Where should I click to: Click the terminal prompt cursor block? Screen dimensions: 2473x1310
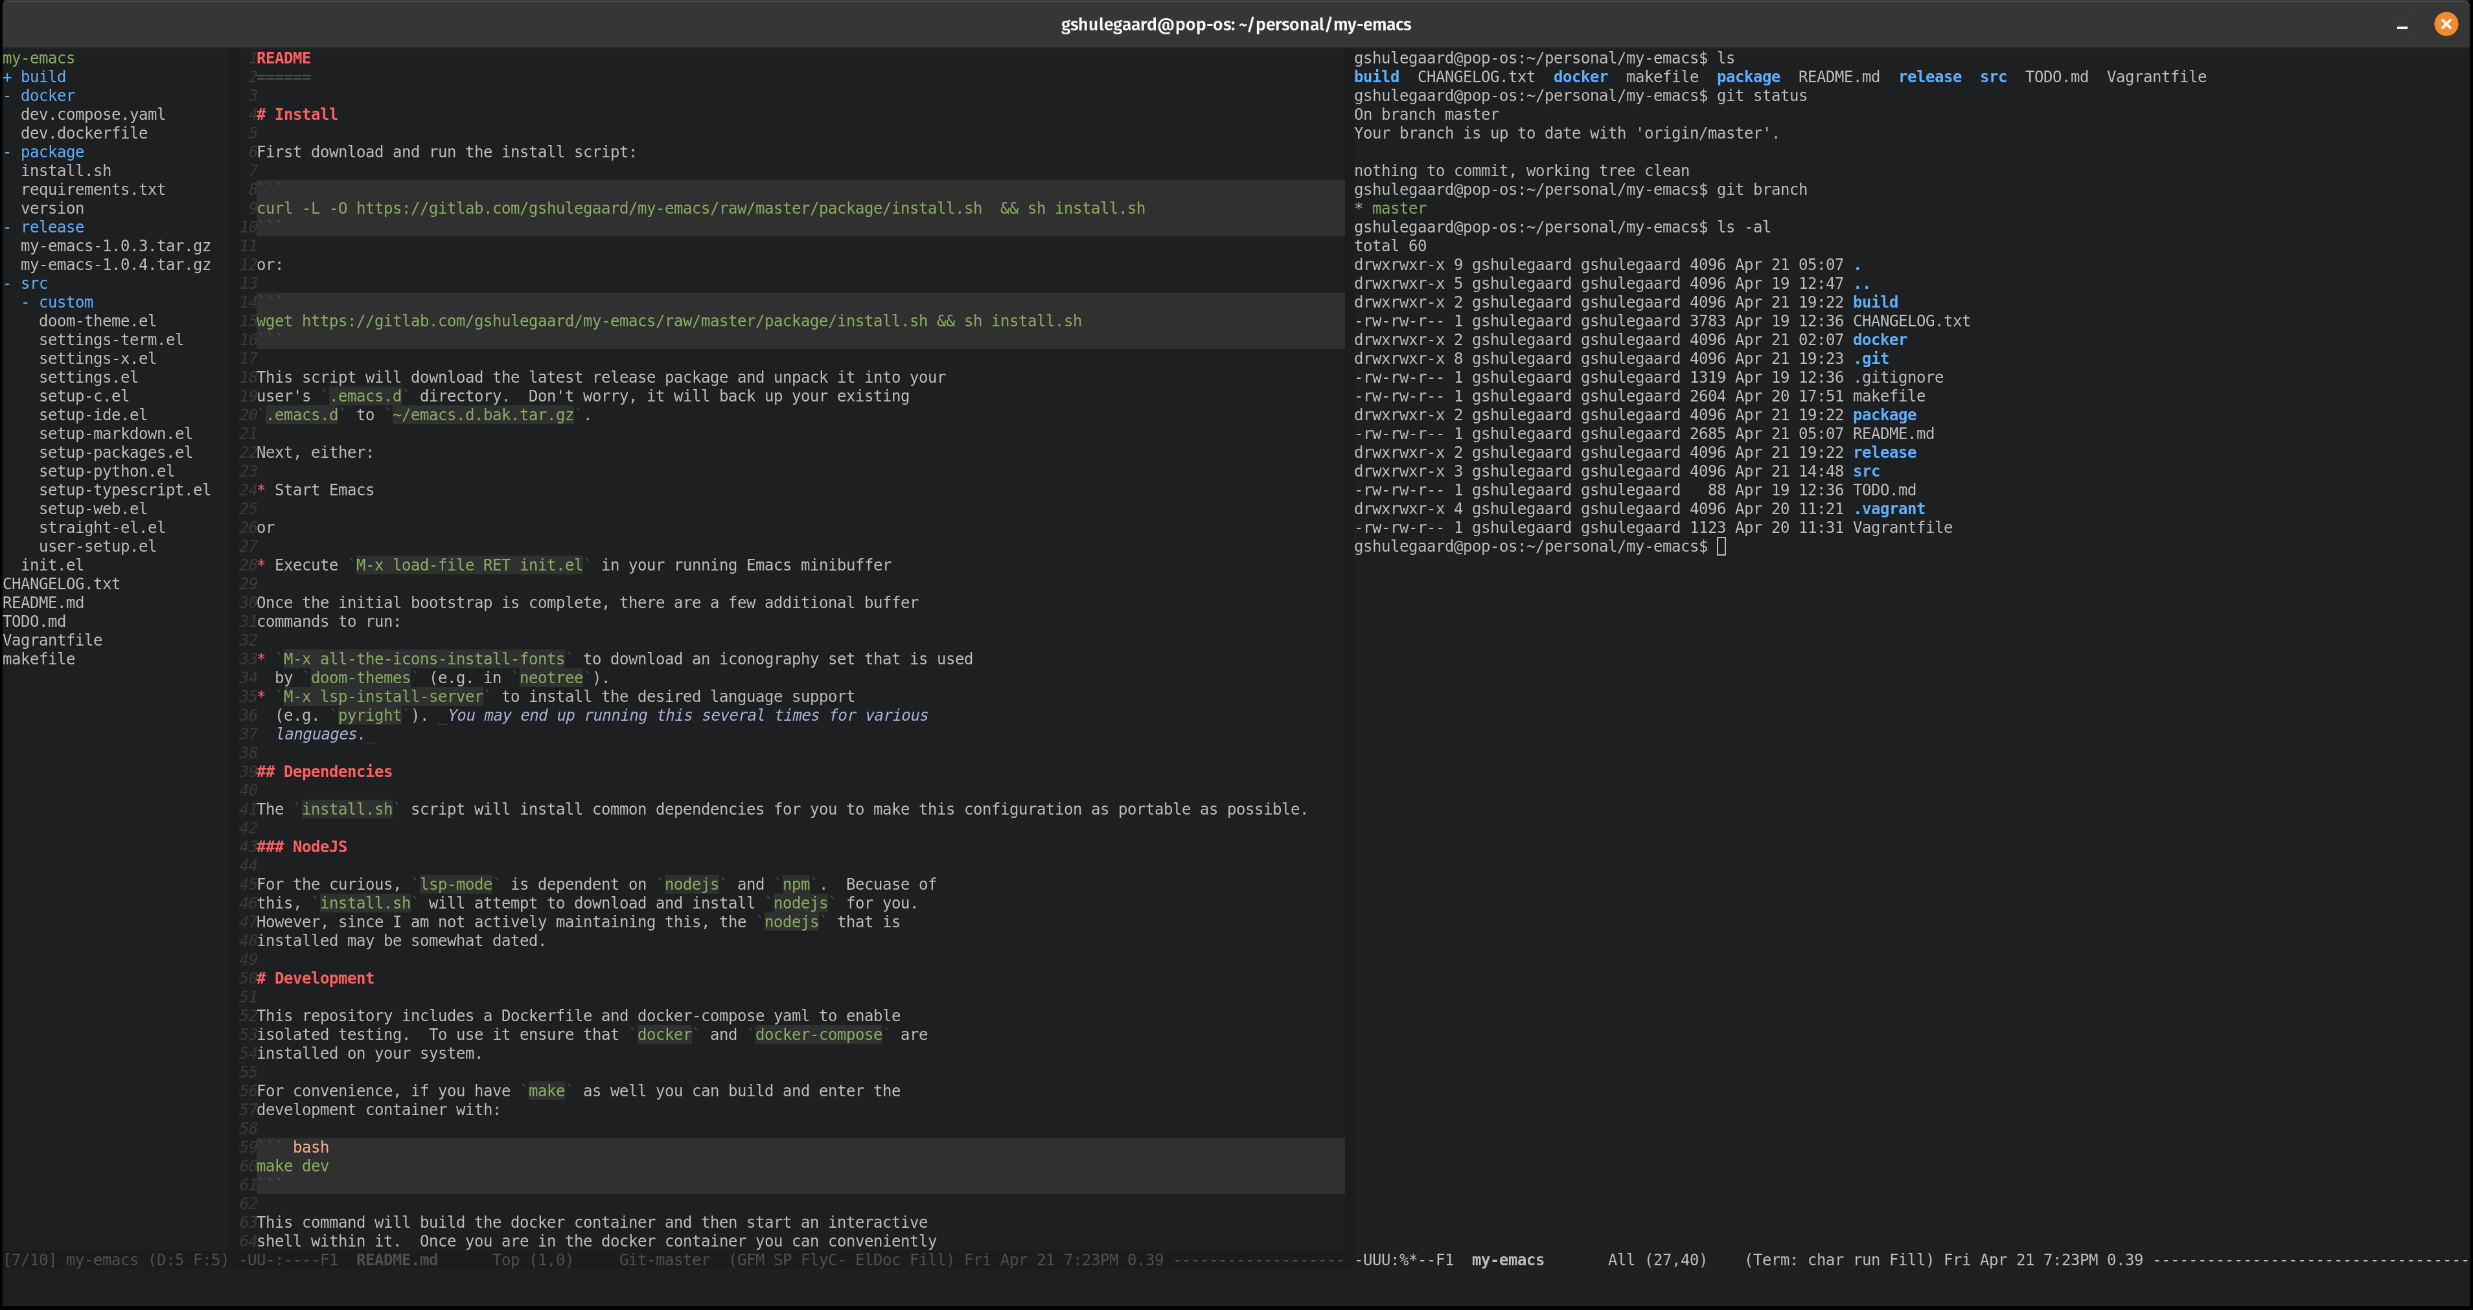pos(1721,547)
